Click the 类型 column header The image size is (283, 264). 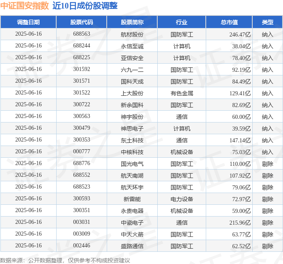point(268,22)
